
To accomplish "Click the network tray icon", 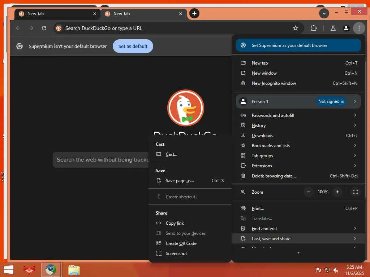I will pyautogui.click(x=327, y=270).
